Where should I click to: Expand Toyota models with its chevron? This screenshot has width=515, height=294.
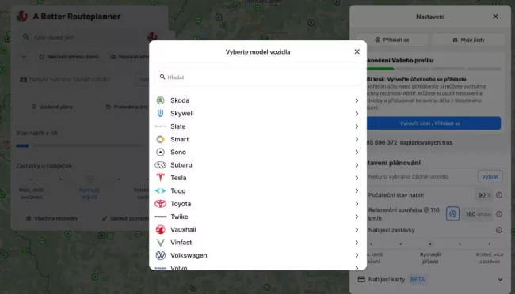pos(357,204)
